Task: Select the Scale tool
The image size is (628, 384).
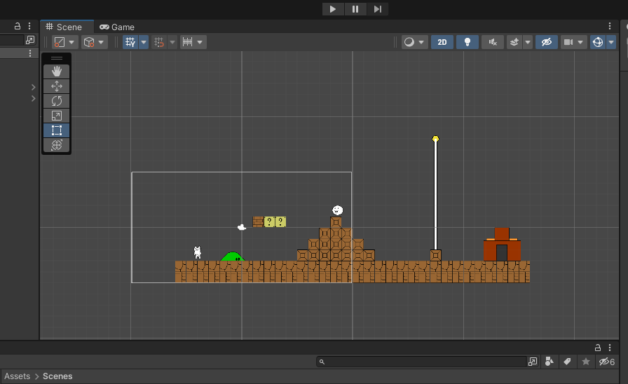Action: coord(57,116)
